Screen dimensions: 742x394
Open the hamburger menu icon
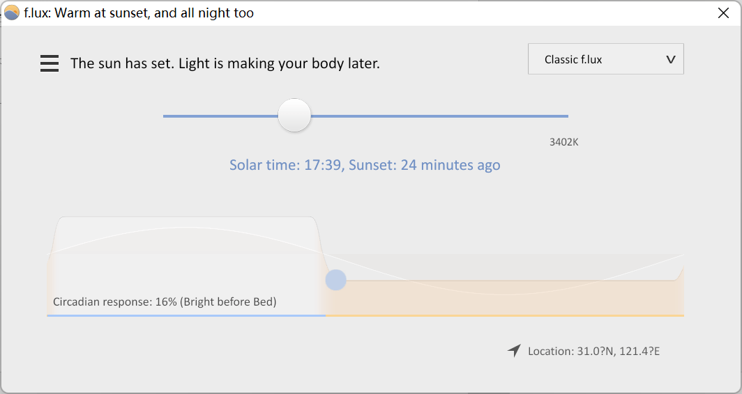point(50,63)
